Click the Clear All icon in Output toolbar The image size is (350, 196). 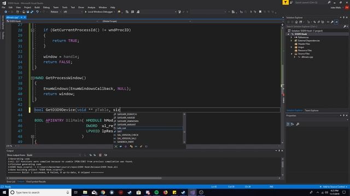(x=100, y=155)
